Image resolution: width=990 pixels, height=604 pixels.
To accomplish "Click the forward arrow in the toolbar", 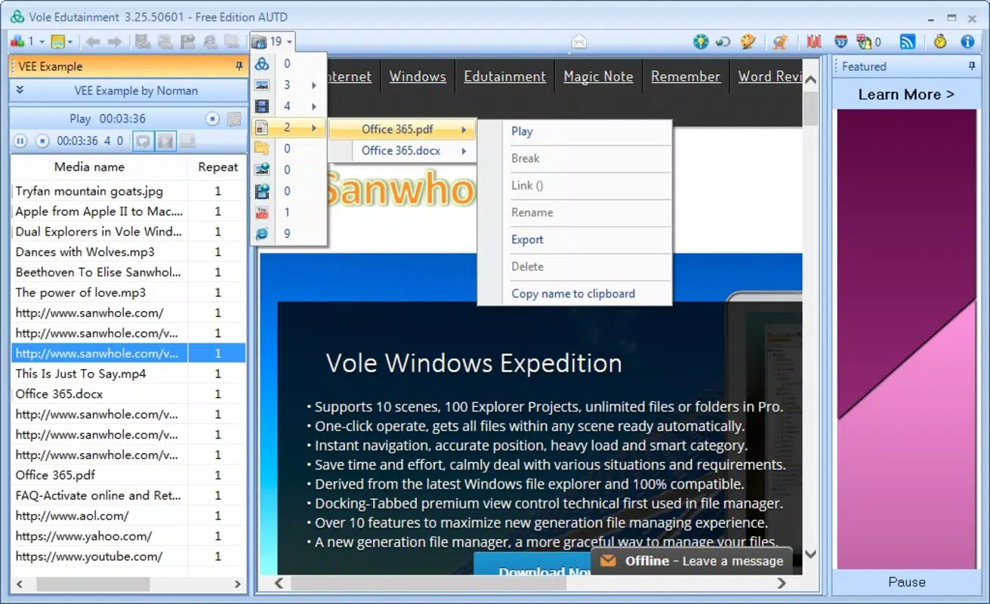I will [114, 42].
